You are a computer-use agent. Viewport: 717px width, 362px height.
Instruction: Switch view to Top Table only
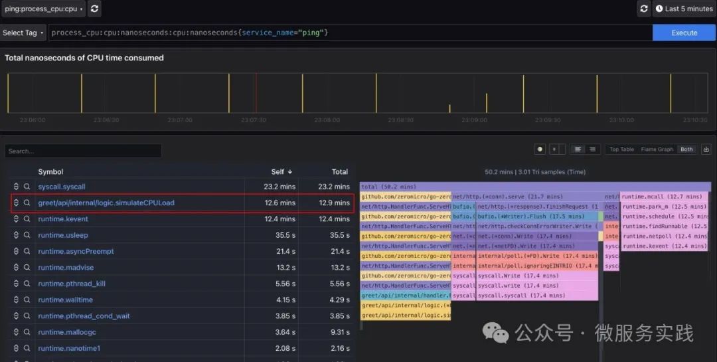click(621, 149)
